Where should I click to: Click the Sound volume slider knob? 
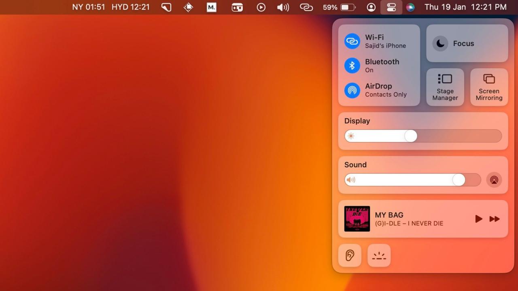(459, 180)
